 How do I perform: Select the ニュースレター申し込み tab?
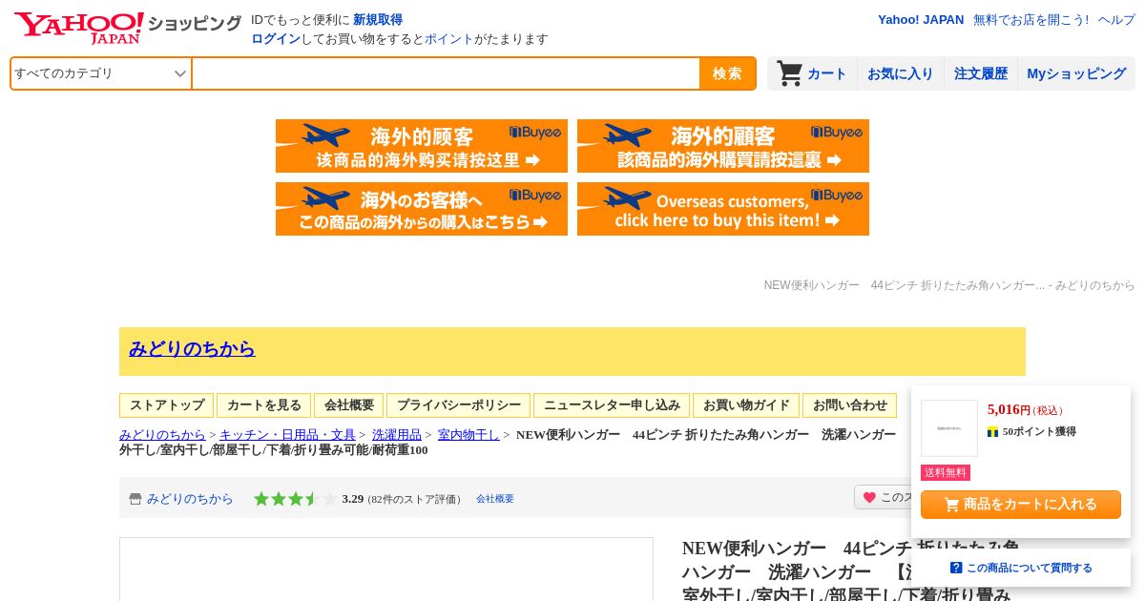click(x=612, y=405)
